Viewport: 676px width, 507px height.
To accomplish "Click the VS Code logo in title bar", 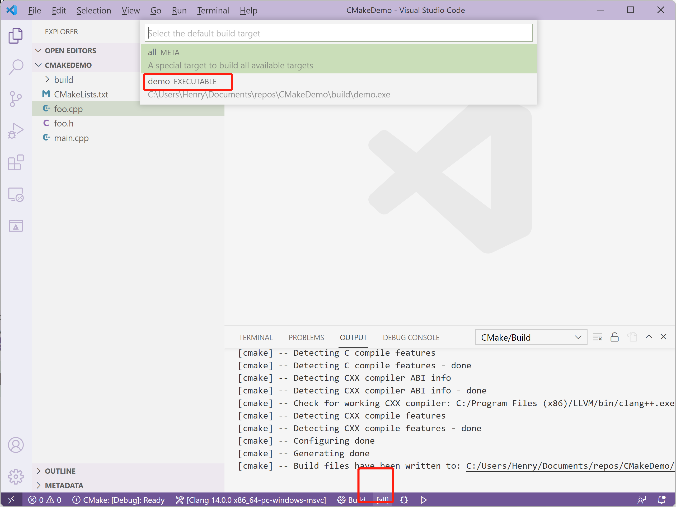I will 12,10.
